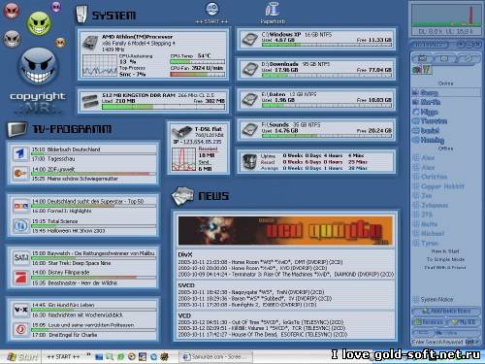Click the red quality news banner image
The height and width of the screenshot is (364, 485).
[285, 231]
